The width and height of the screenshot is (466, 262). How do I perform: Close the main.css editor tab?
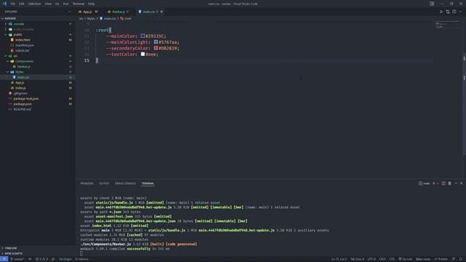(x=162, y=12)
